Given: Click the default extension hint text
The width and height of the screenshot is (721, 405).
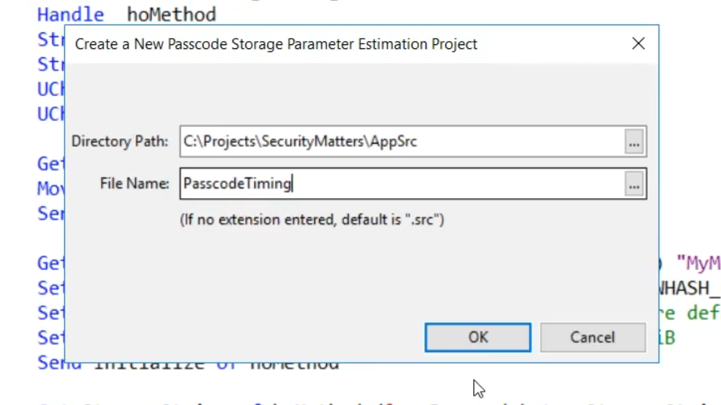Looking at the screenshot, I should coord(312,219).
